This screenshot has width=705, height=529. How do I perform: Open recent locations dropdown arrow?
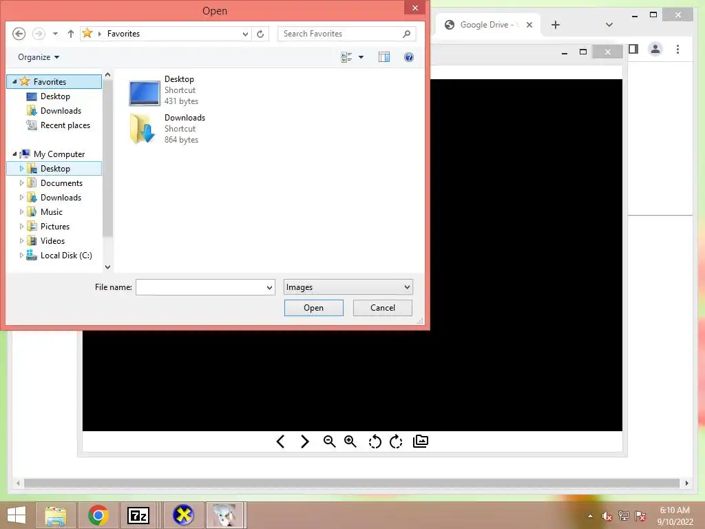click(x=55, y=34)
